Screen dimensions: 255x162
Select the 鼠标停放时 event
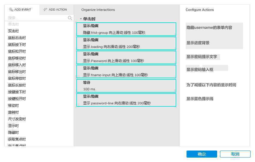point(17,78)
